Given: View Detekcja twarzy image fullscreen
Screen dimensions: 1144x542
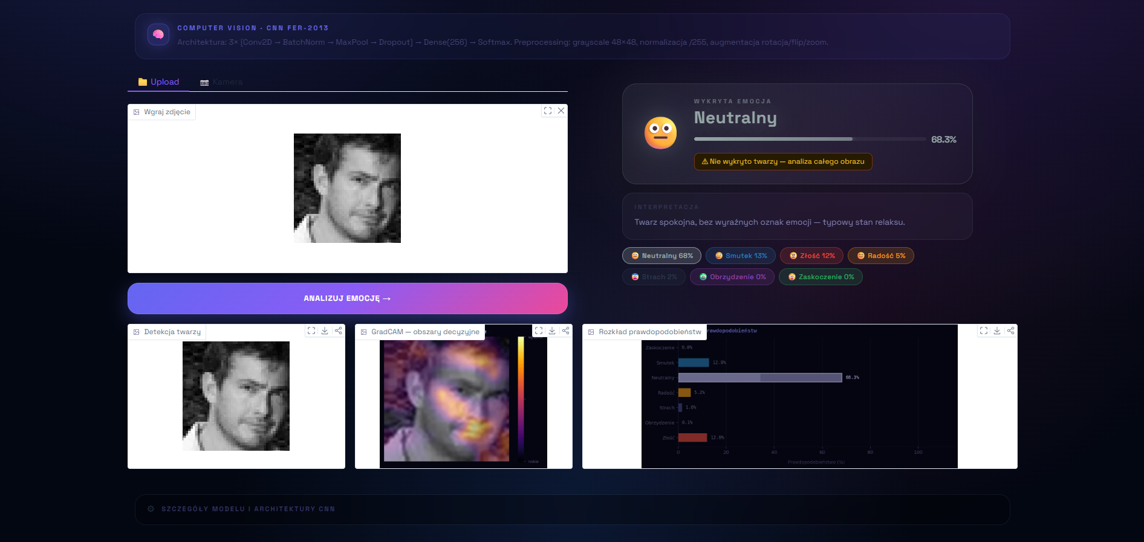Looking at the screenshot, I should 311,331.
